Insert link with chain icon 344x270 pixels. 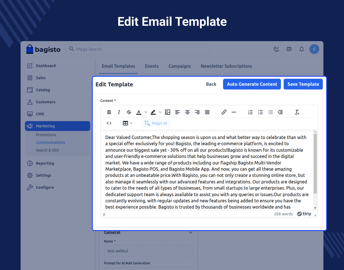tap(224, 112)
